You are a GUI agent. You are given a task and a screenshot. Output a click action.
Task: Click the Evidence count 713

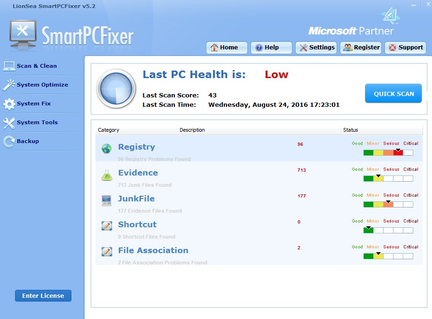pyautogui.click(x=302, y=170)
